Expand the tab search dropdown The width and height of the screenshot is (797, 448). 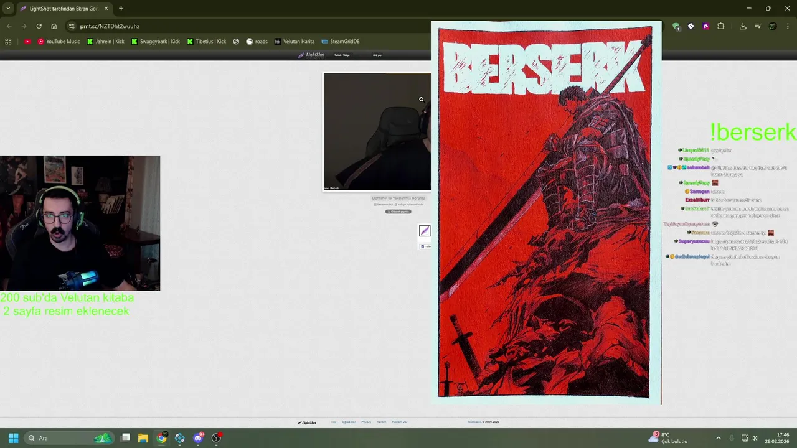(7, 8)
